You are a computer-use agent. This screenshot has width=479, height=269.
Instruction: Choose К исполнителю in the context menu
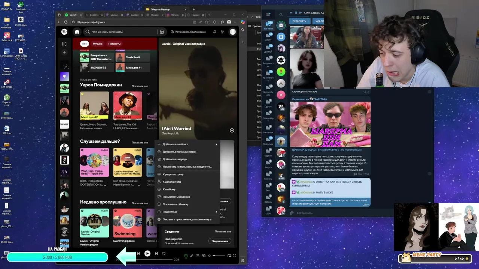(x=187, y=182)
